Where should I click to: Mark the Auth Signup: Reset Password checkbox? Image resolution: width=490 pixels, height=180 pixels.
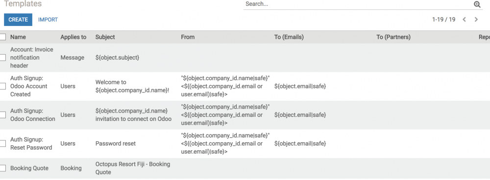[x=2, y=143]
